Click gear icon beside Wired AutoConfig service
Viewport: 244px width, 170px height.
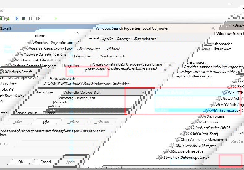pyautogui.click(x=218, y=98)
